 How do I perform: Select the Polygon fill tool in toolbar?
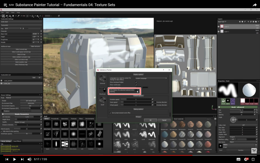13,16
